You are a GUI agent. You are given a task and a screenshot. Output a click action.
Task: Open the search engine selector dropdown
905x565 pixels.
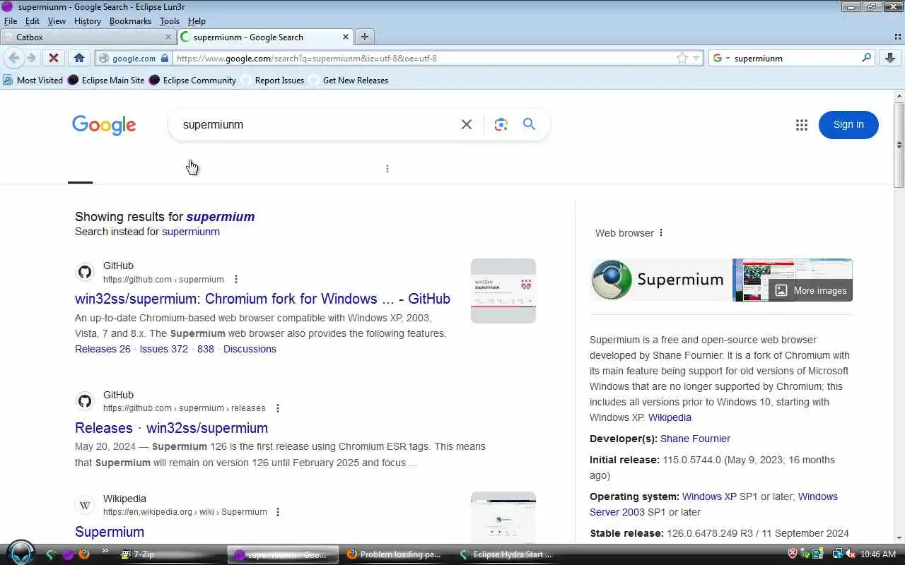(721, 58)
